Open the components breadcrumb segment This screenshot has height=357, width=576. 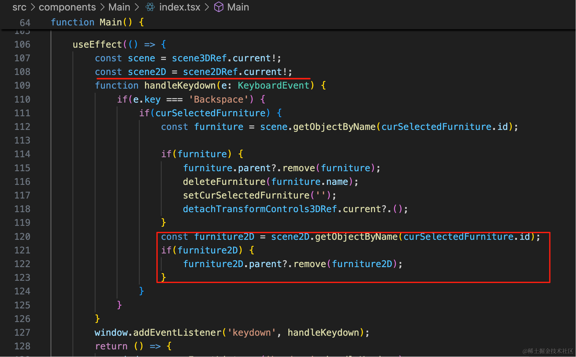pos(67,7)
